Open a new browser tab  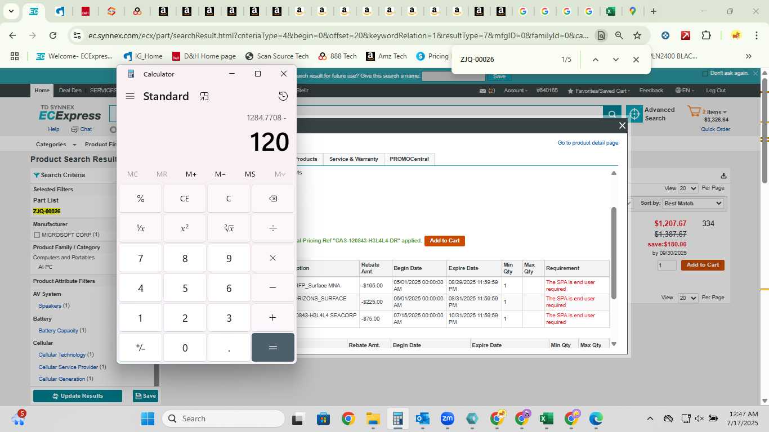pyautogui.click(x=653, y=11)
